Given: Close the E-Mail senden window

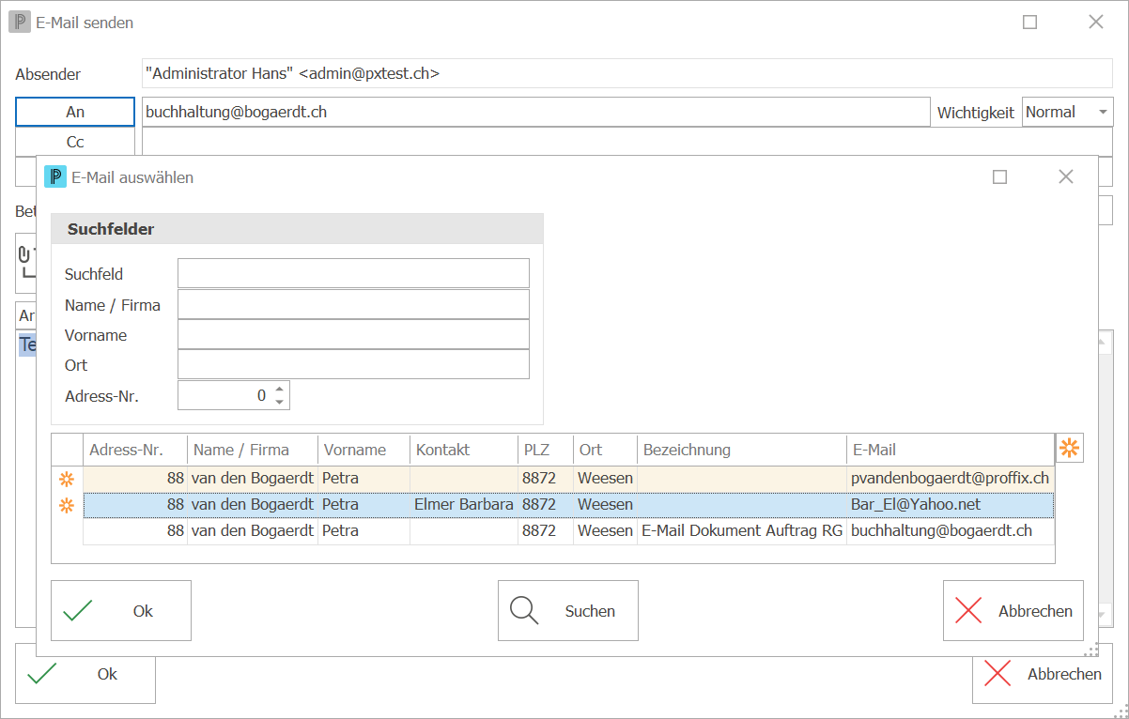Looking at the screenshot, I should (1096, 23).
